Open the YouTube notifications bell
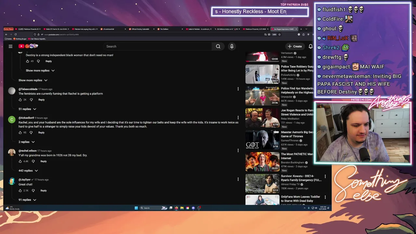Viewport: 416px width, 234px height. [310, 46]
